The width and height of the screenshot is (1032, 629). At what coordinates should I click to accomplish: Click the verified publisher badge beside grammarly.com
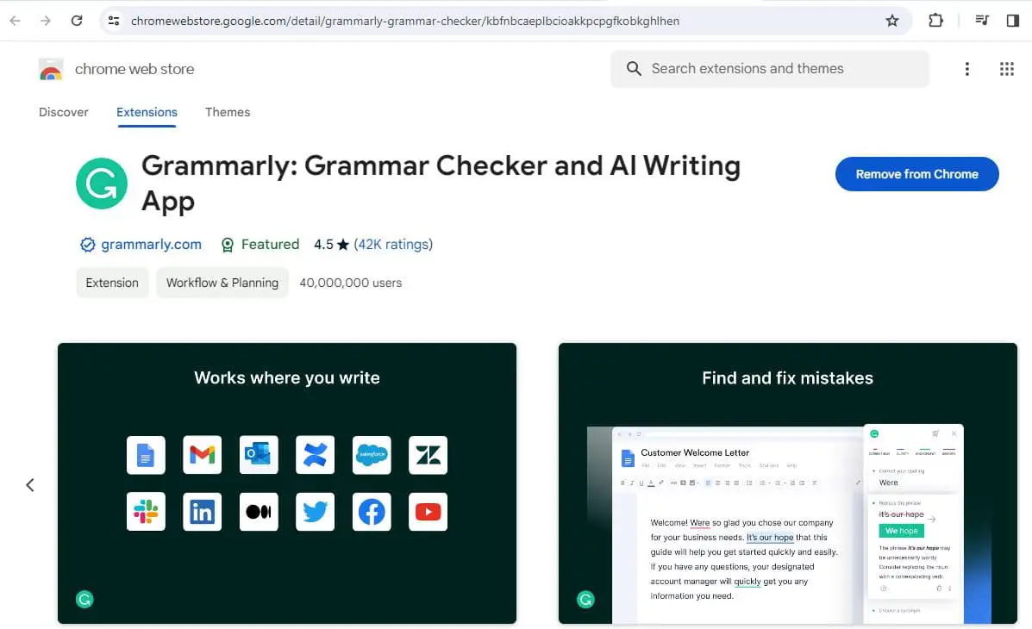[87, 245]
